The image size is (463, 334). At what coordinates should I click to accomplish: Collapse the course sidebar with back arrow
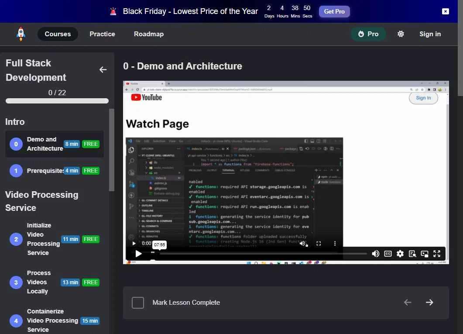(x=103, y=70)
